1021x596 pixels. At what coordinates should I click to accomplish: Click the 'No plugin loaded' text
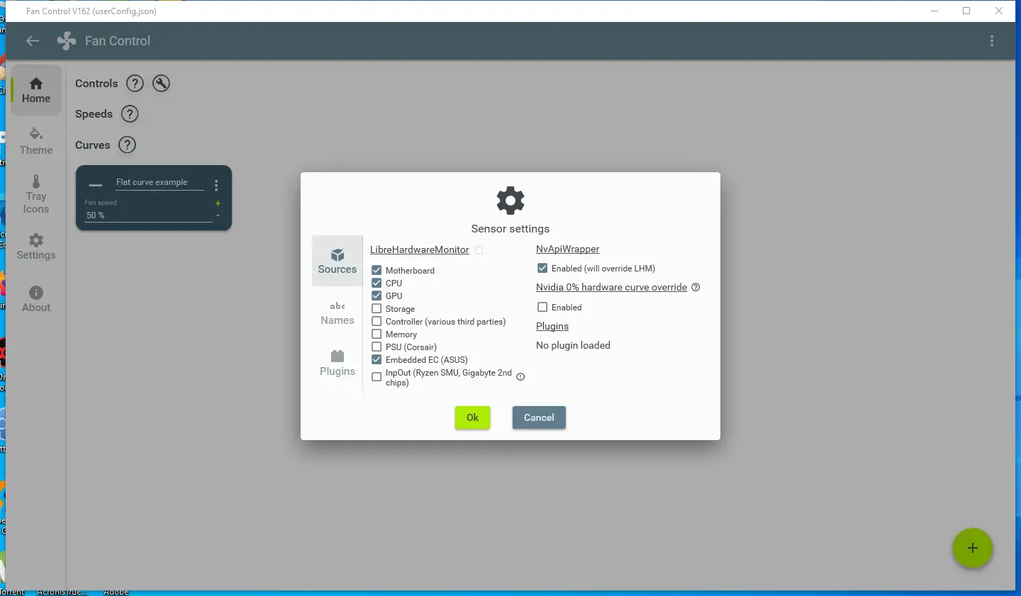pos(573,346)
